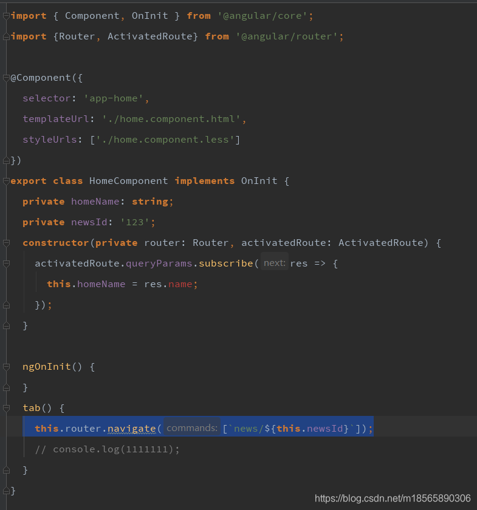The image size is (477, 510).
Task: Fold the ngOnInit() method
Action: coord(6,367)
